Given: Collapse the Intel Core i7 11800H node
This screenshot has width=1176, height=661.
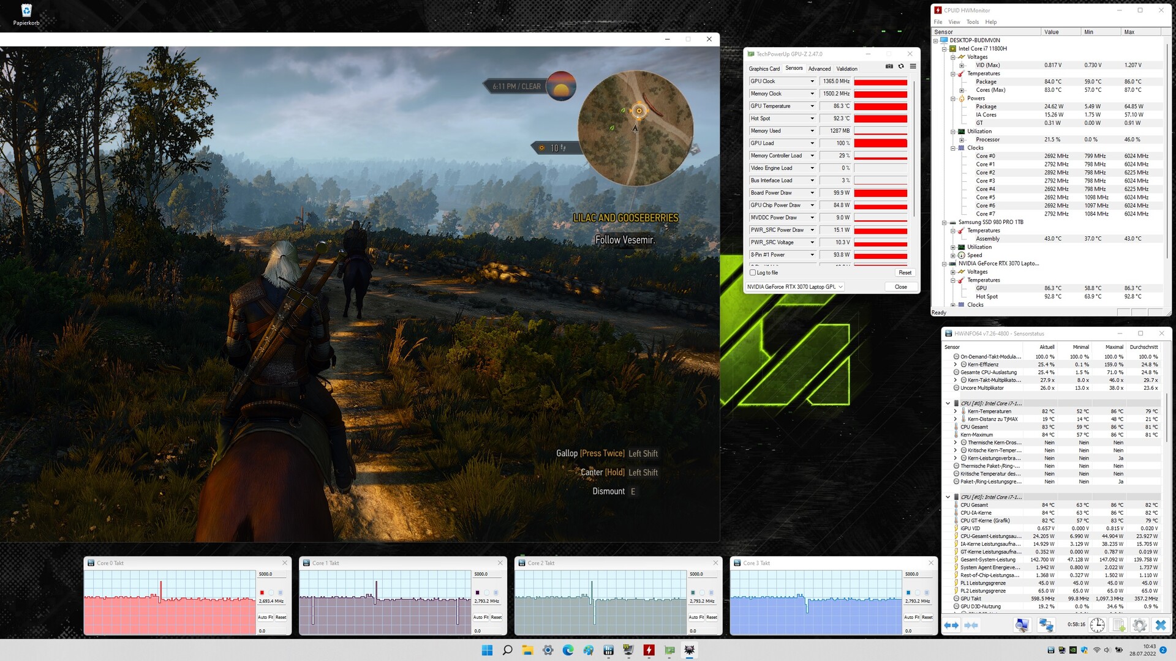Looking at the screenshot, I should 944,49.
